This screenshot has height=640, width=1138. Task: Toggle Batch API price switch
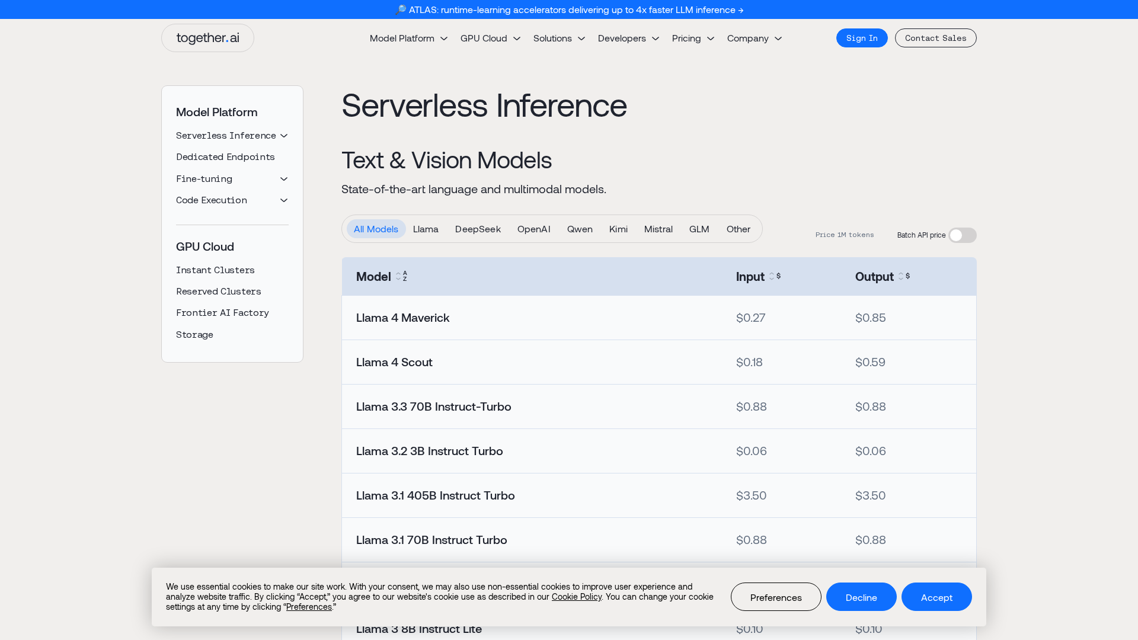point(962,235)
